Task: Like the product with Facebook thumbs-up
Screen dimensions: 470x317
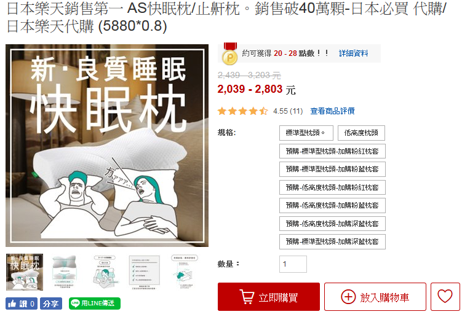Action: tap(22, 303)
